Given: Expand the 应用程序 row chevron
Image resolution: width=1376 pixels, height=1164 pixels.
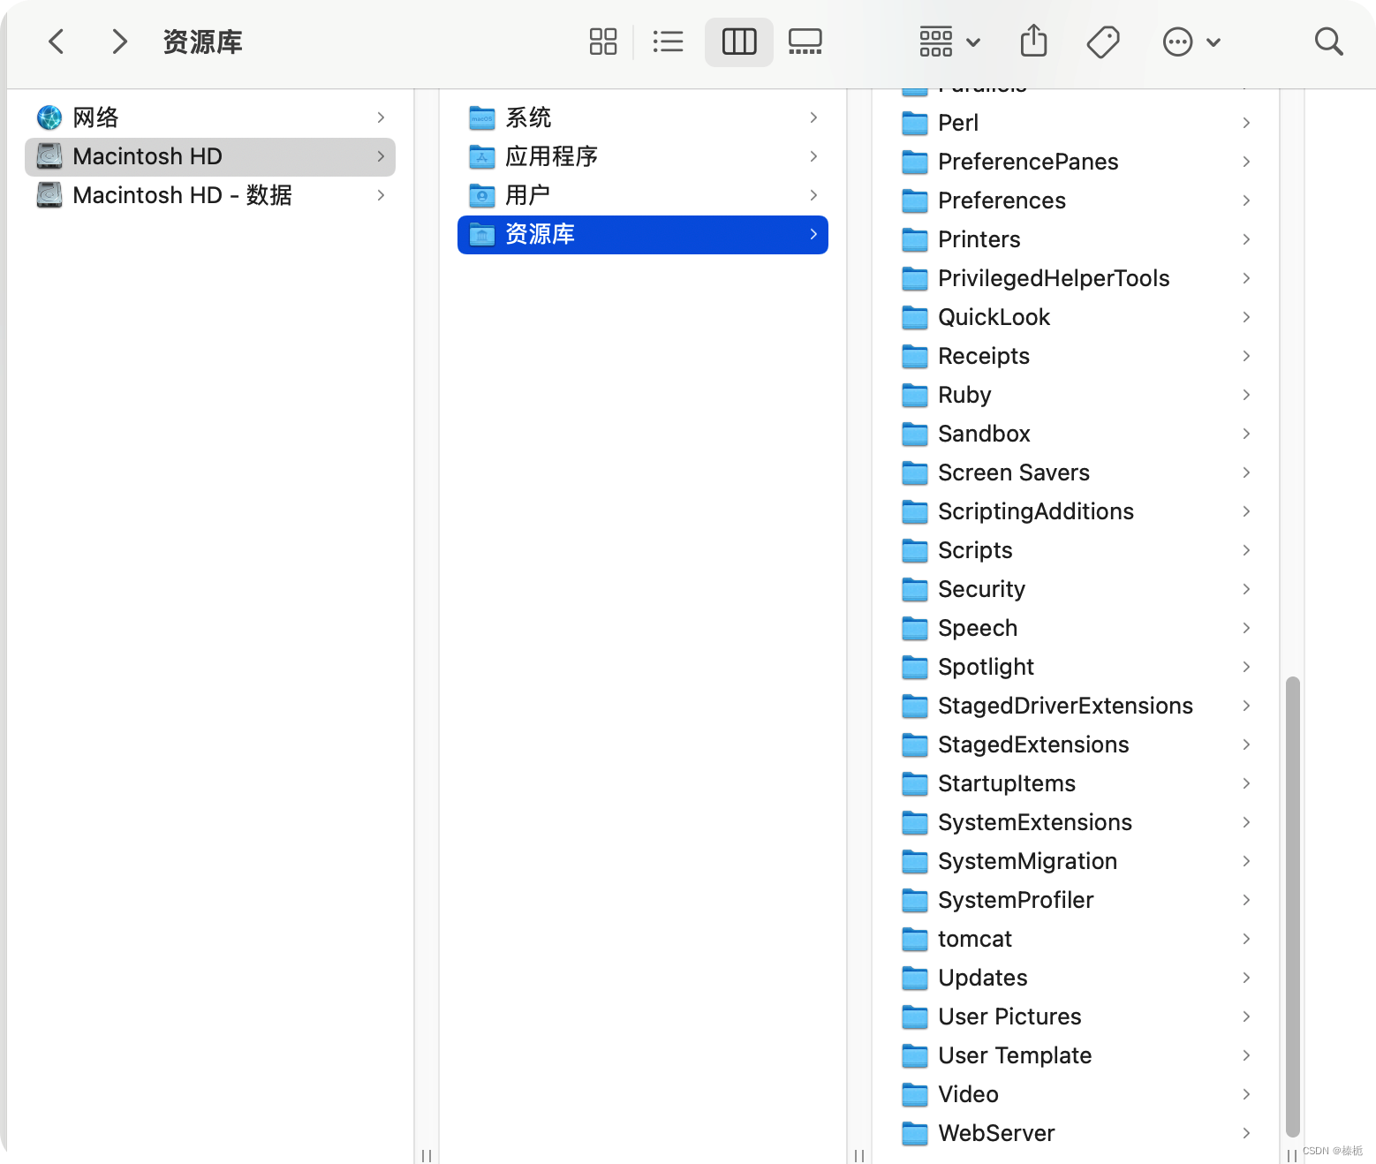Looking at the screenshot, I should 813,156.
